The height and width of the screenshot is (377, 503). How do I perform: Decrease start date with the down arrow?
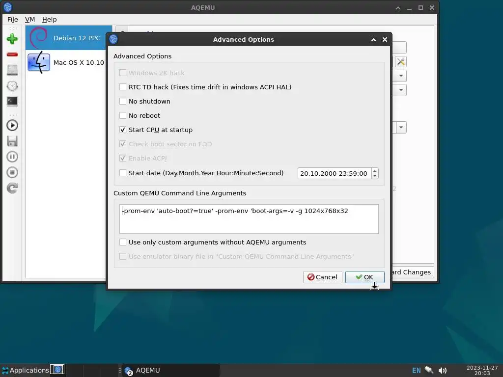coord(375,176)
